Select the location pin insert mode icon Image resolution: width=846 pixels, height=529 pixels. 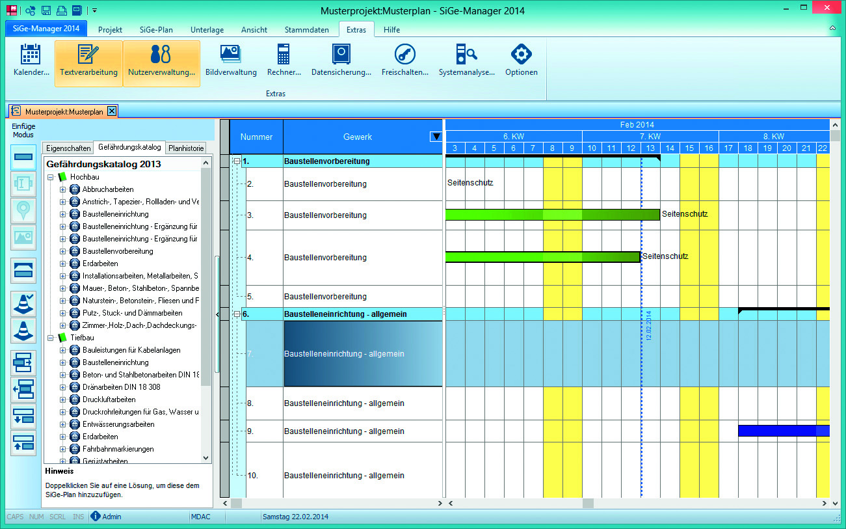[23, 211]
